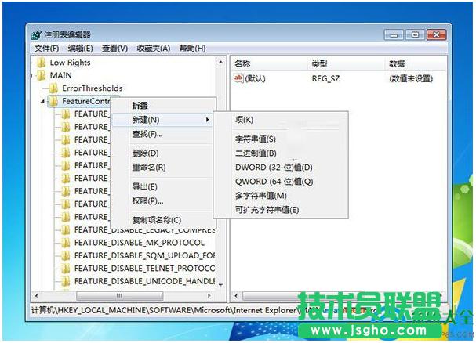Select 项(K) in the New submenu
This screenshot has width=476, height=343.
(281, 120)
